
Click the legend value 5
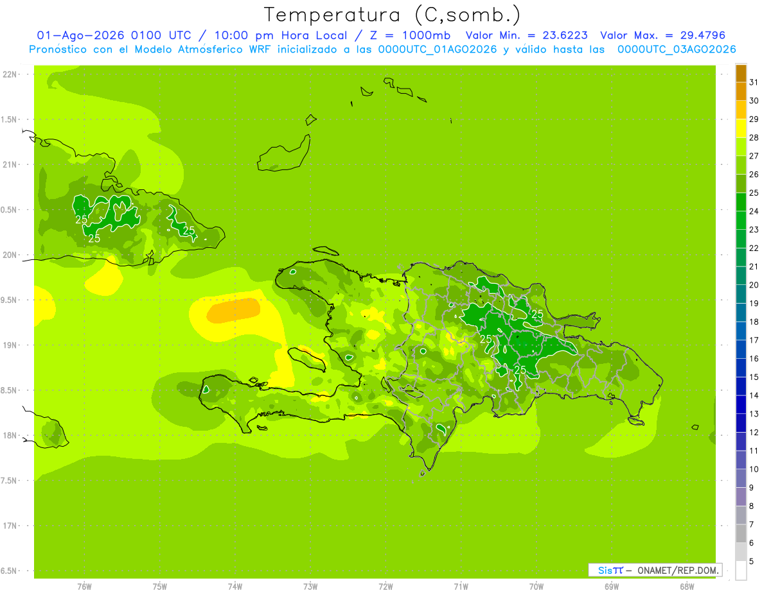coord(752,562)
